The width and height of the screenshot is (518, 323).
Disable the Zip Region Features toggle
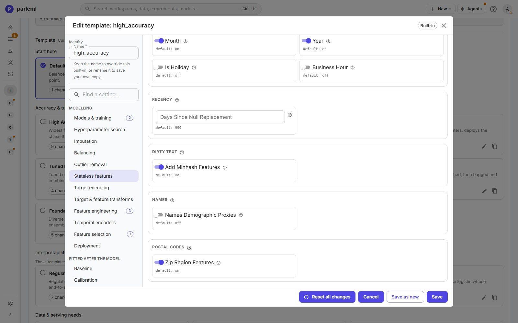point(159,262)
